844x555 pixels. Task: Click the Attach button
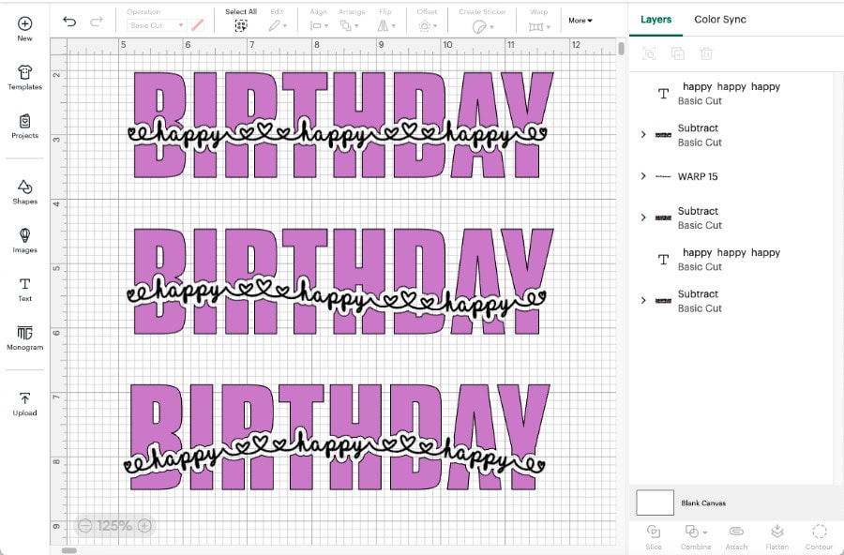736,536
